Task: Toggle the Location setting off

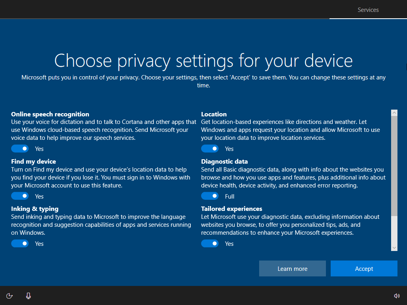Action: 210,149
